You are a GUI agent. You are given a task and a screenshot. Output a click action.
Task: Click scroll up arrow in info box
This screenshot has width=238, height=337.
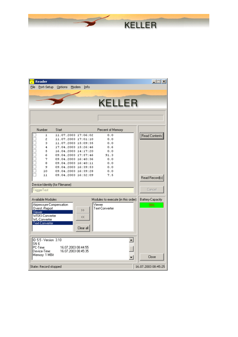click(131, 240)
